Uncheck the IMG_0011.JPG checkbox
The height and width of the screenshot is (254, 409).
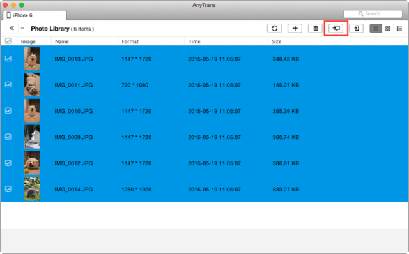click(x=8, y=84)
